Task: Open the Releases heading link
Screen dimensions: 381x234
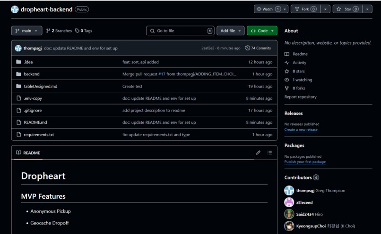Action: 294,113
